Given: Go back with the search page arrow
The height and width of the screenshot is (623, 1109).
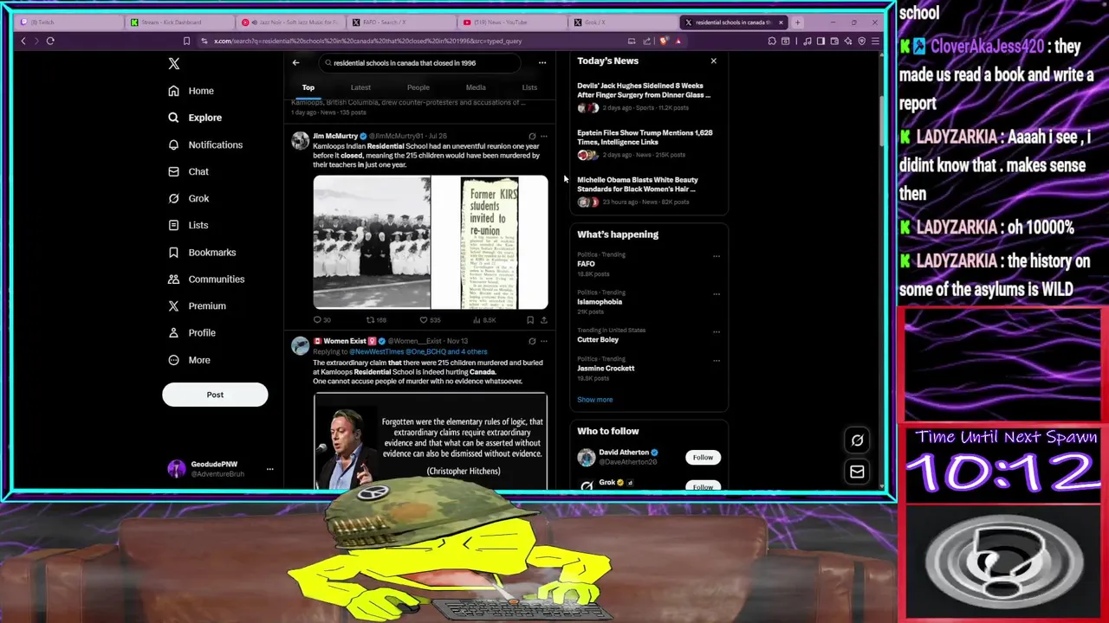Looking at the screenshot, I should click(x=295, y=62).
